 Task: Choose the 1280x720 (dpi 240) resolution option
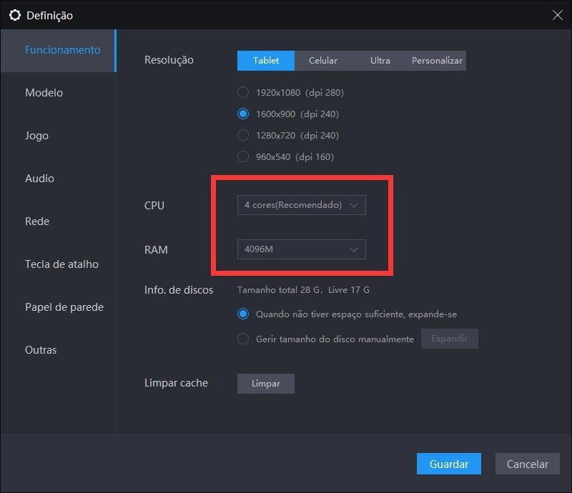pyautogui.click(x=243, y=135)
